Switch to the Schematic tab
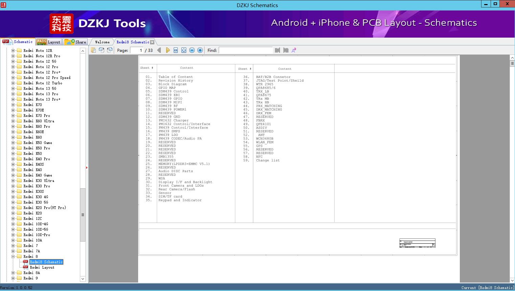This screenshot has height=291, width=515. [x=18, y=42]
